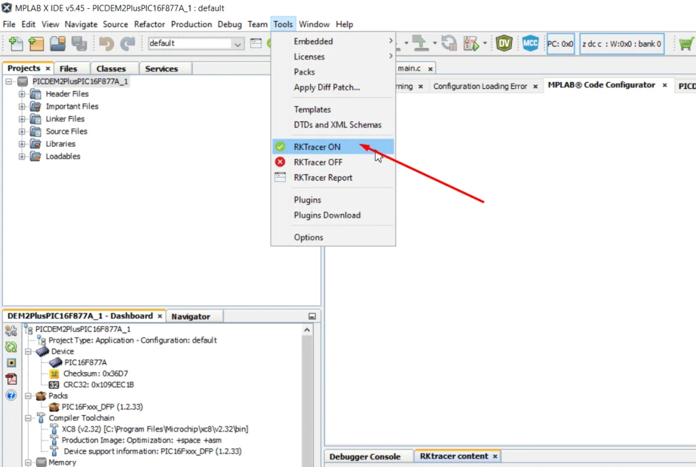Expand the Libraries folder

(x=22, y=143)
